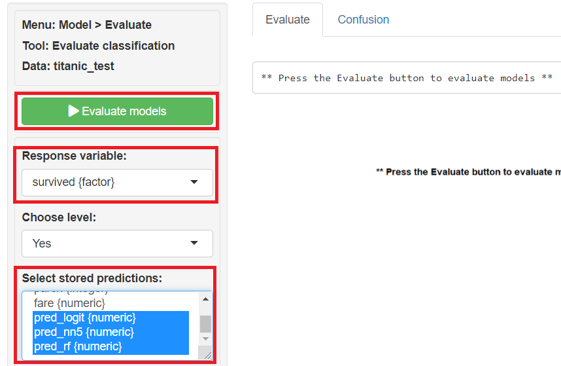Screen dimensions: 561x366
Task: Click the monospace output message box
Action: 405,78
